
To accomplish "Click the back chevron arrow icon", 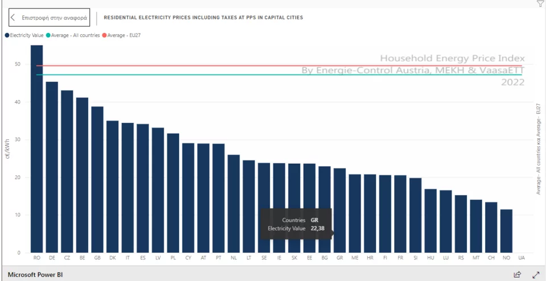I will pyautogui.click(x=13, y=18).
